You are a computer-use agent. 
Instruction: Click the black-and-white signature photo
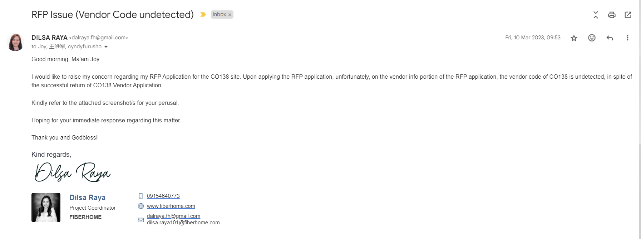pos(46,208)
